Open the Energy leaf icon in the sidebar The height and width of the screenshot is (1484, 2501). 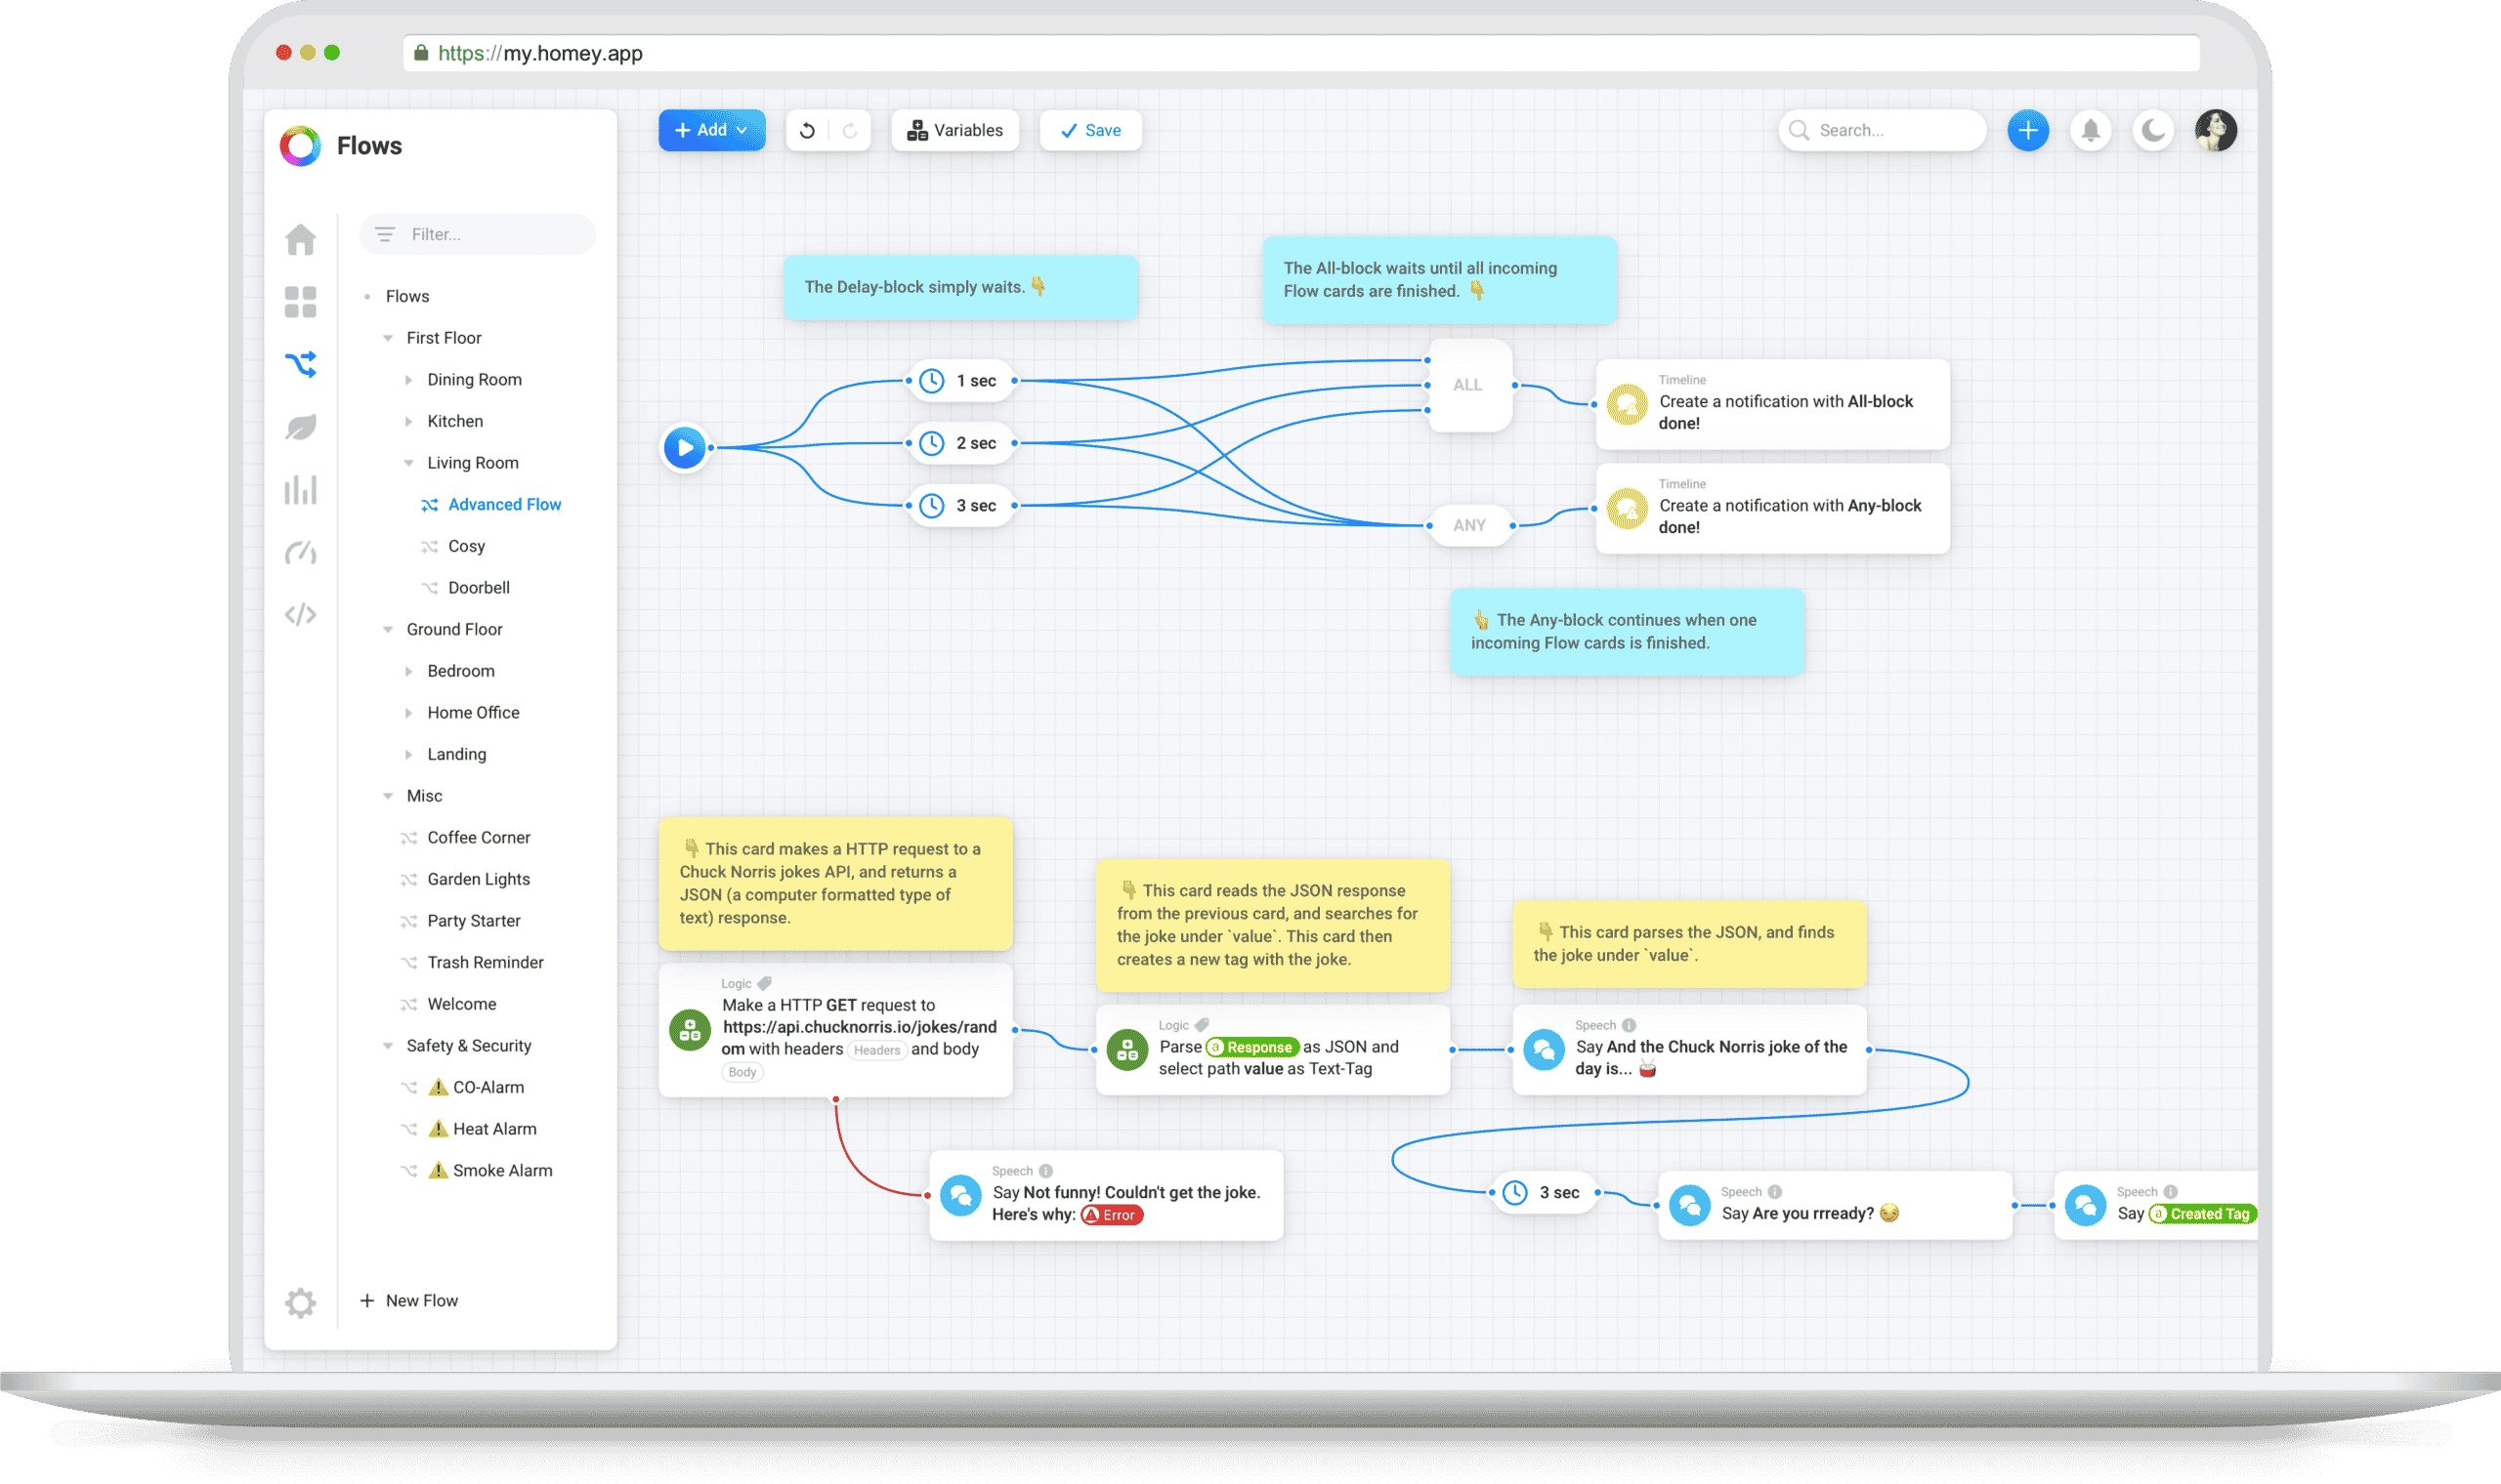click(300, 427)
